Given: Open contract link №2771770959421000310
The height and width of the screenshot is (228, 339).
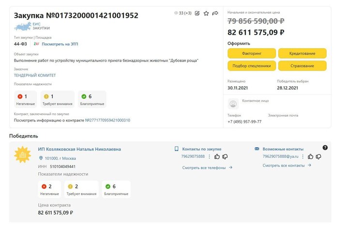Looking at the screenshot, I should [108, 120].
